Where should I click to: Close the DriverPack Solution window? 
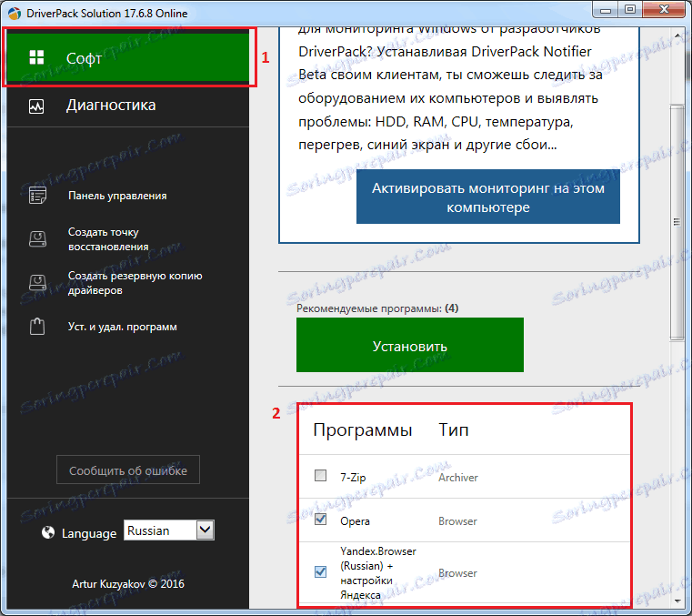click(664, 10)
